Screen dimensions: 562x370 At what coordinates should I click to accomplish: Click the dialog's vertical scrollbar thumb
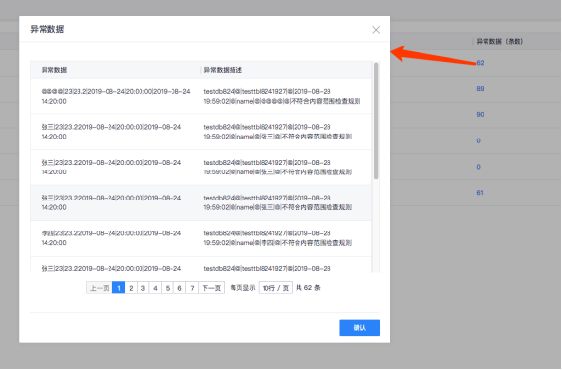[x=376, y=121]
